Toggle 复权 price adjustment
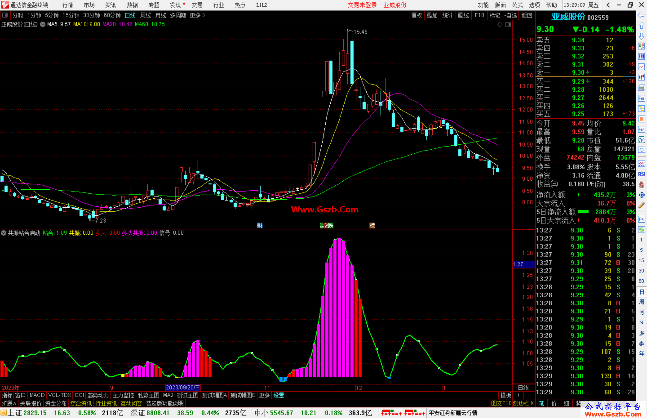 click(x=417, y=15)
